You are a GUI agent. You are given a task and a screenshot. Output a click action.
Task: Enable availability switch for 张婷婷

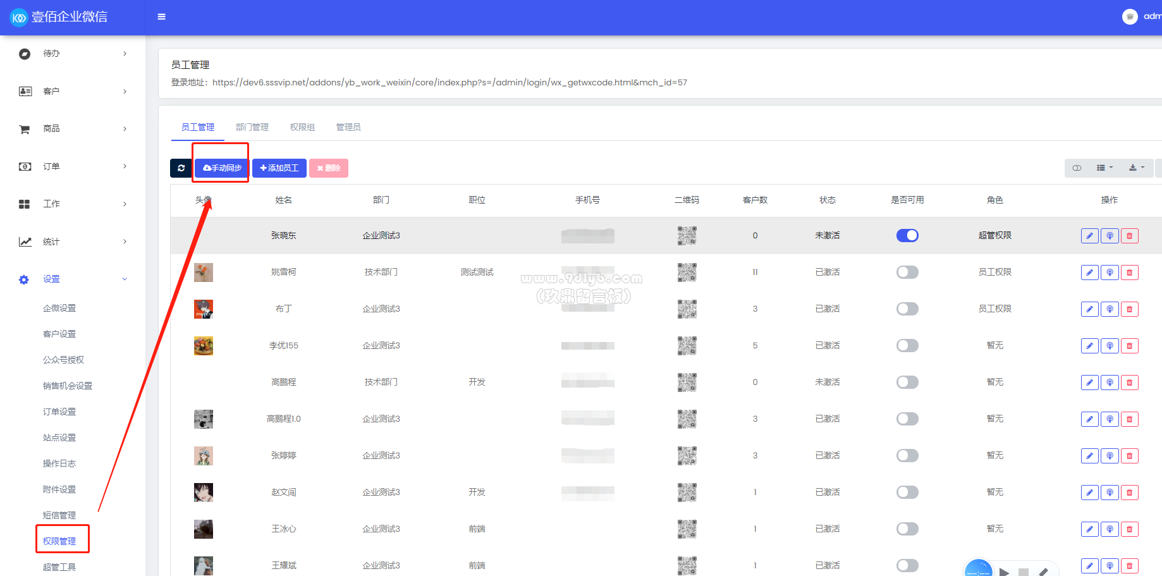tap(907, 455)
